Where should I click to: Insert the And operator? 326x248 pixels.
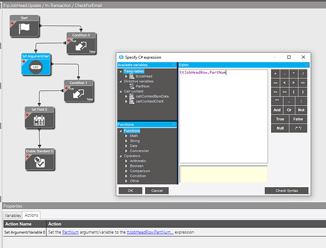pyautogui.click(x=277, y=110)
